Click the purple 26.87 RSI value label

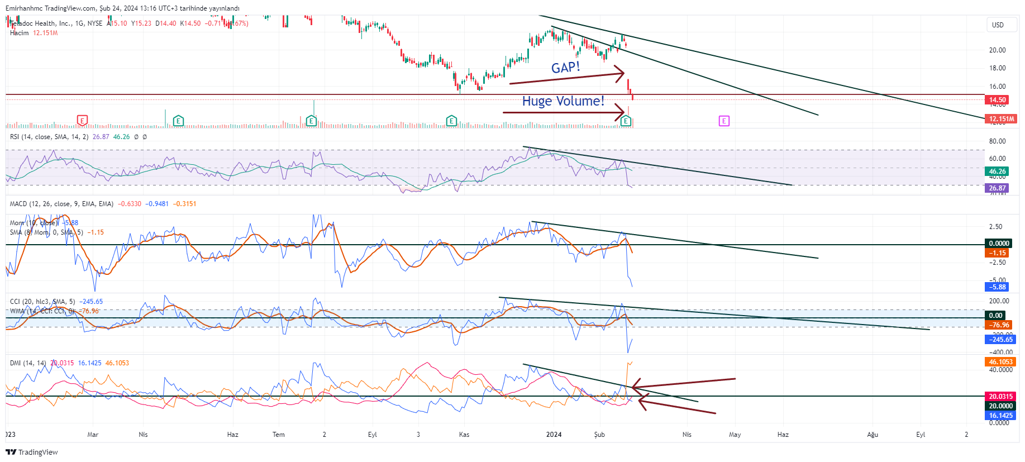(x=998, y=188)
